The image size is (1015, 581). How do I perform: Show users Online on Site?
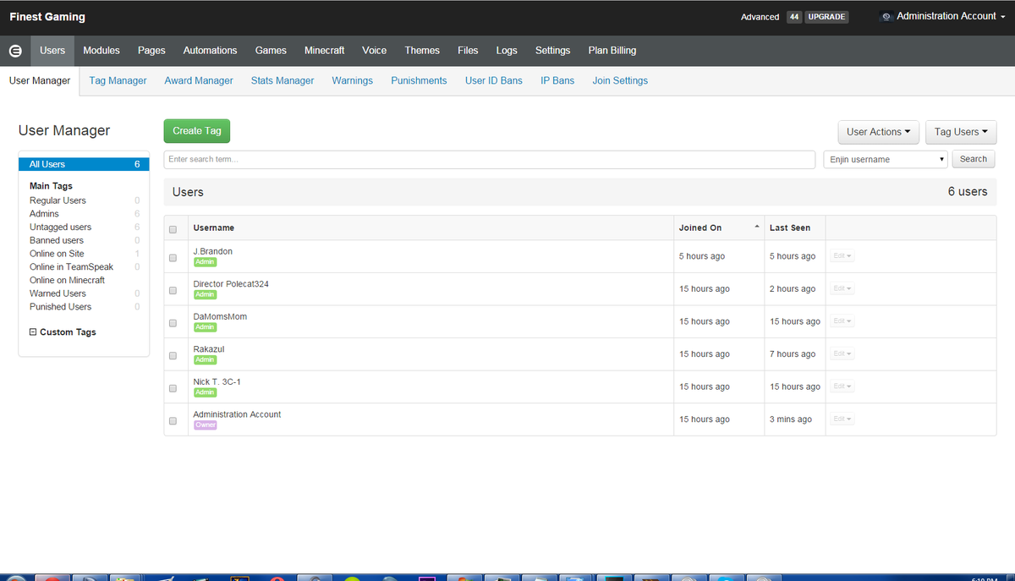(x=57, y=254)
